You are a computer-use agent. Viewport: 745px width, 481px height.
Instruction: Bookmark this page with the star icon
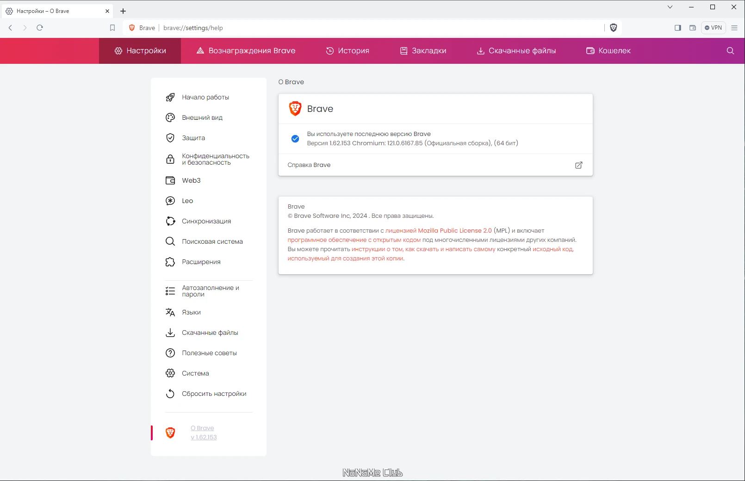pos(112,28)
